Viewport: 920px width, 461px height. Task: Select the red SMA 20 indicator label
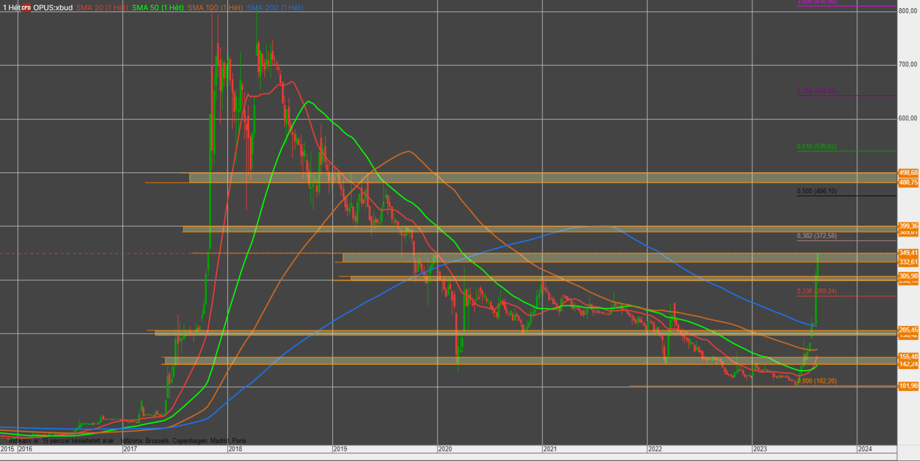tap(102, 8)
